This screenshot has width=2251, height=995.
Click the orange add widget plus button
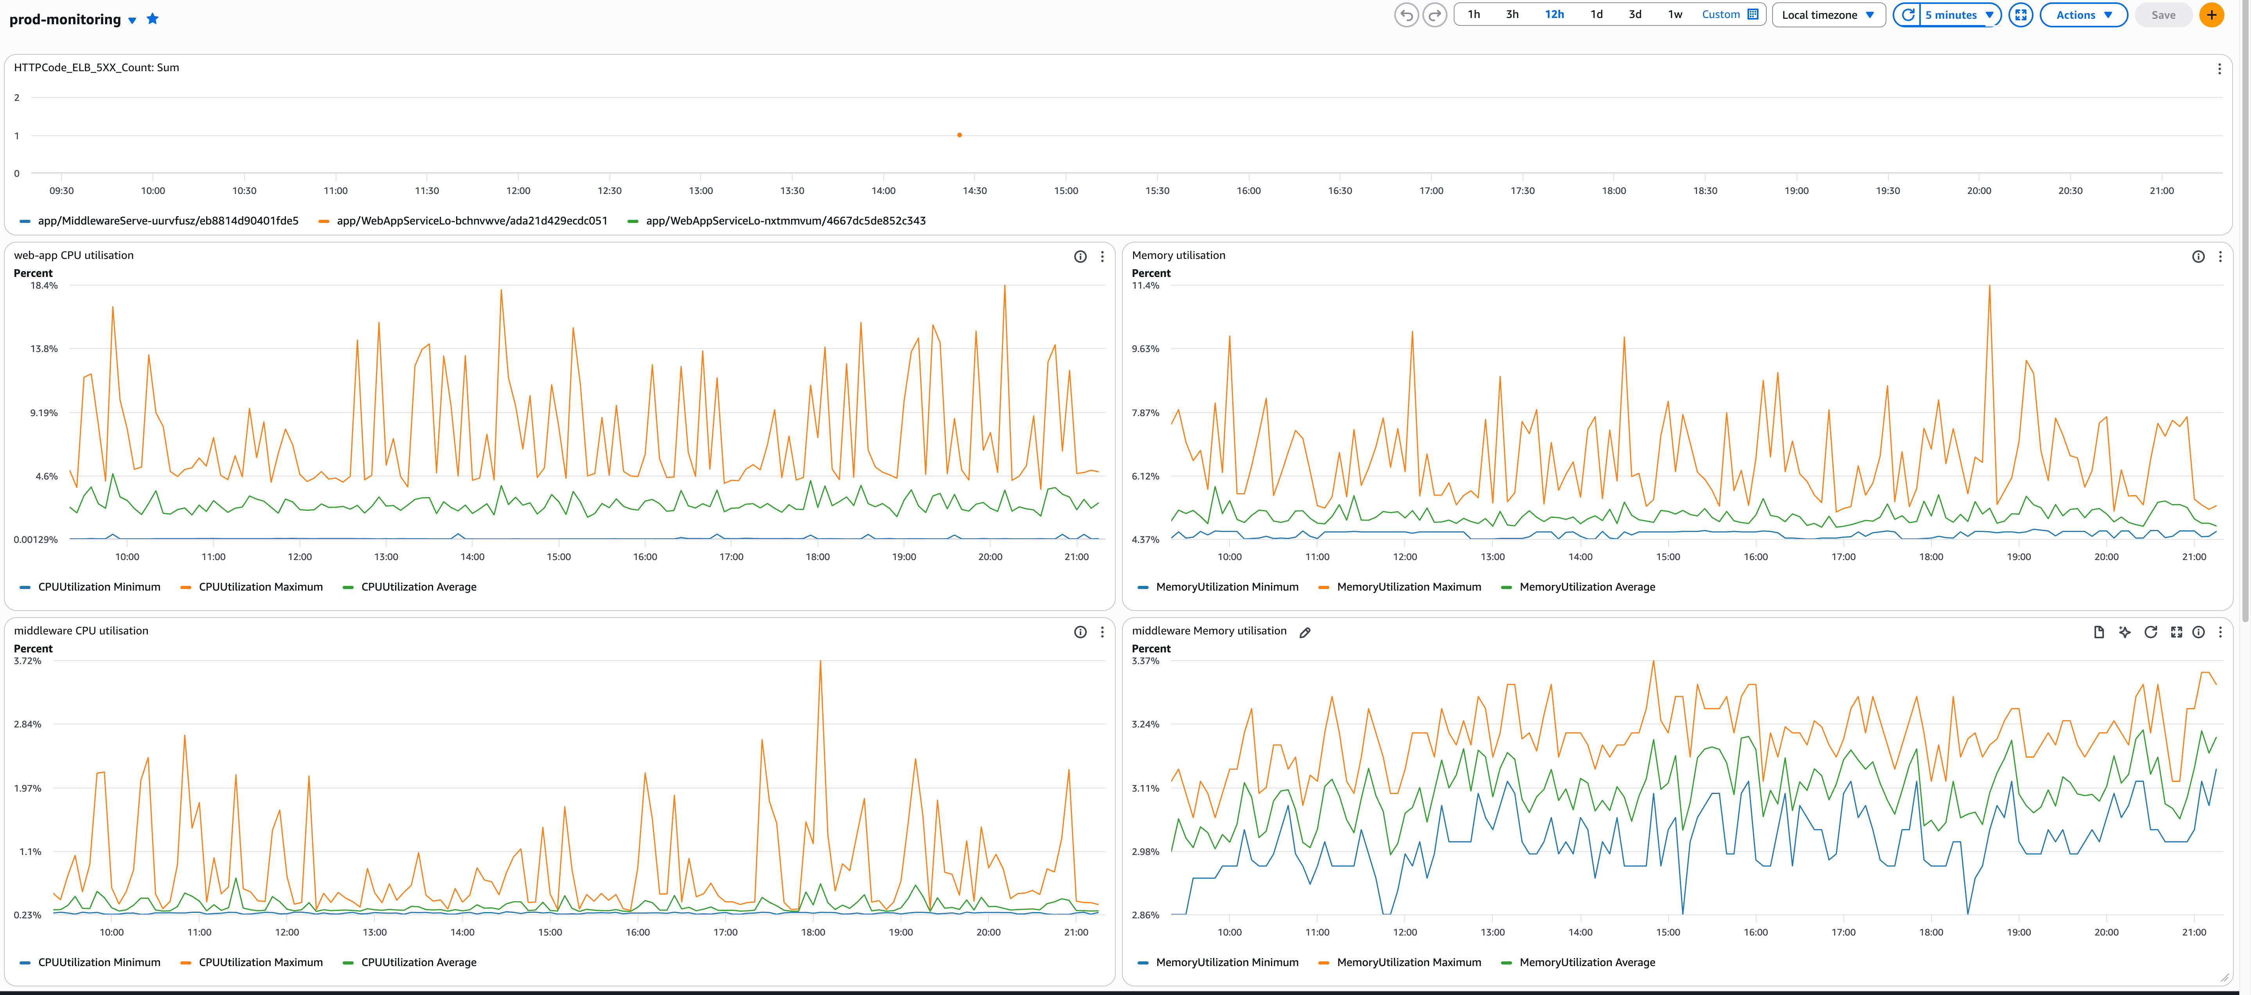[2211, 15]
